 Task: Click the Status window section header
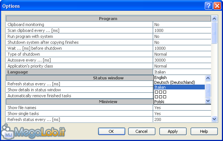tap(80, 78)
